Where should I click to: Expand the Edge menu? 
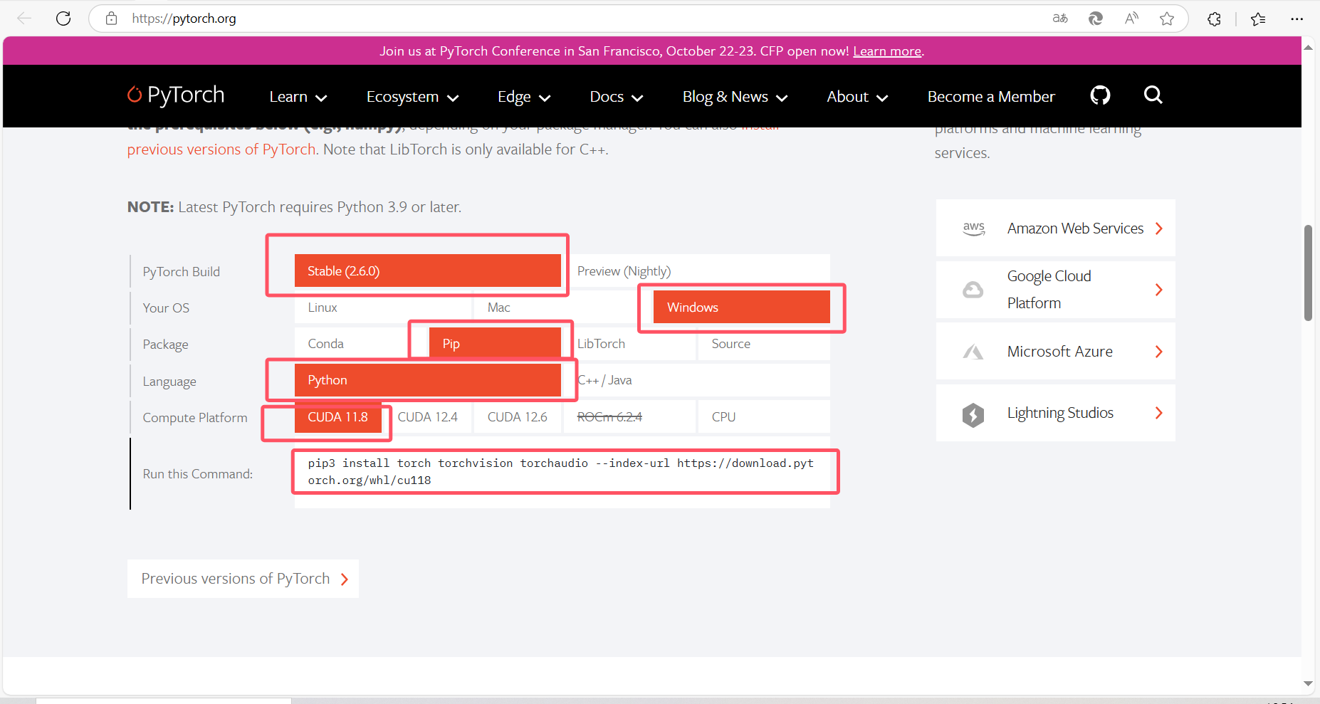coord(524,97)
